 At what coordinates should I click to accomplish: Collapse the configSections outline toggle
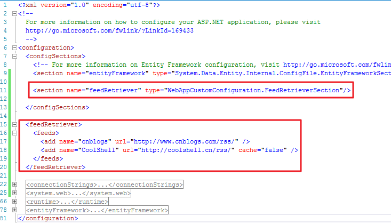coord(15,57)
